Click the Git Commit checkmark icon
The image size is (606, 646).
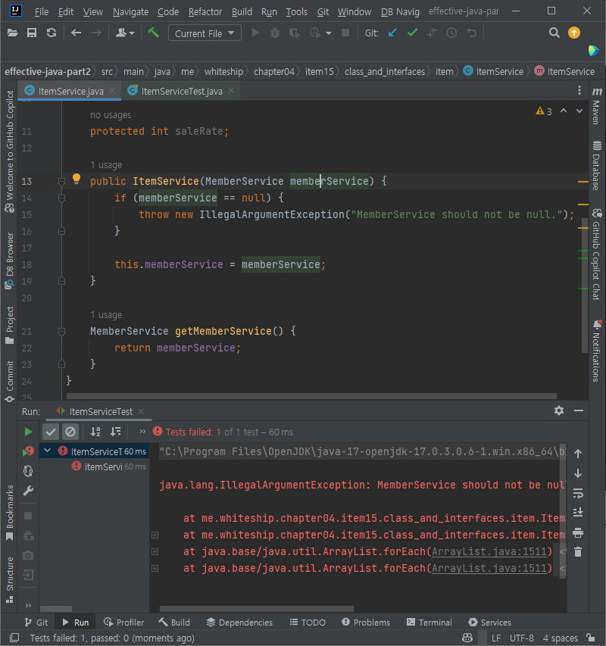pyautogui.click(x=412, y=33)
